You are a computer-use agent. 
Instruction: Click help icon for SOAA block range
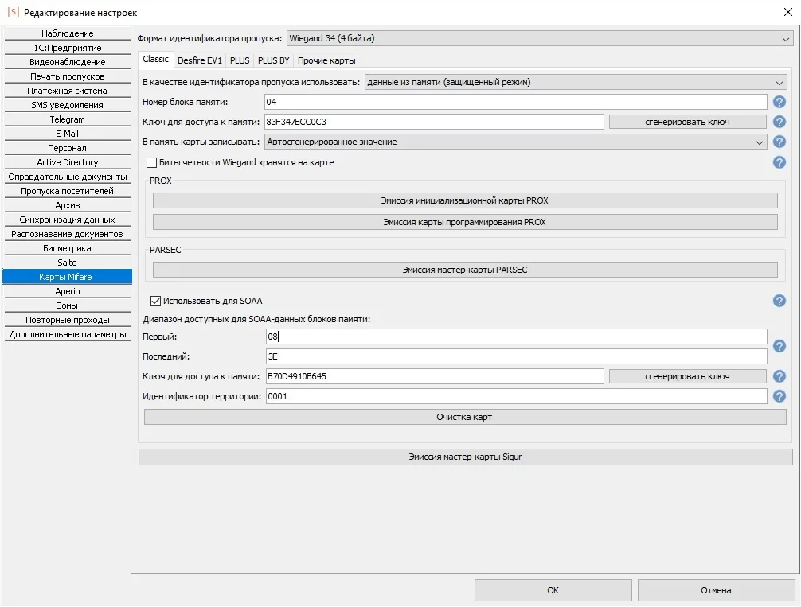[780, 346]
